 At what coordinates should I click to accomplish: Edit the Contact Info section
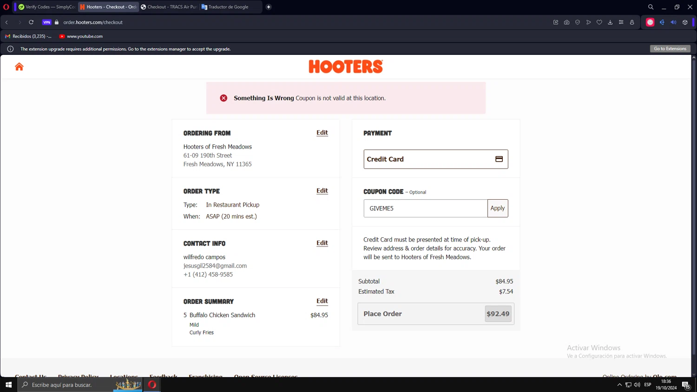coord(322,243)
